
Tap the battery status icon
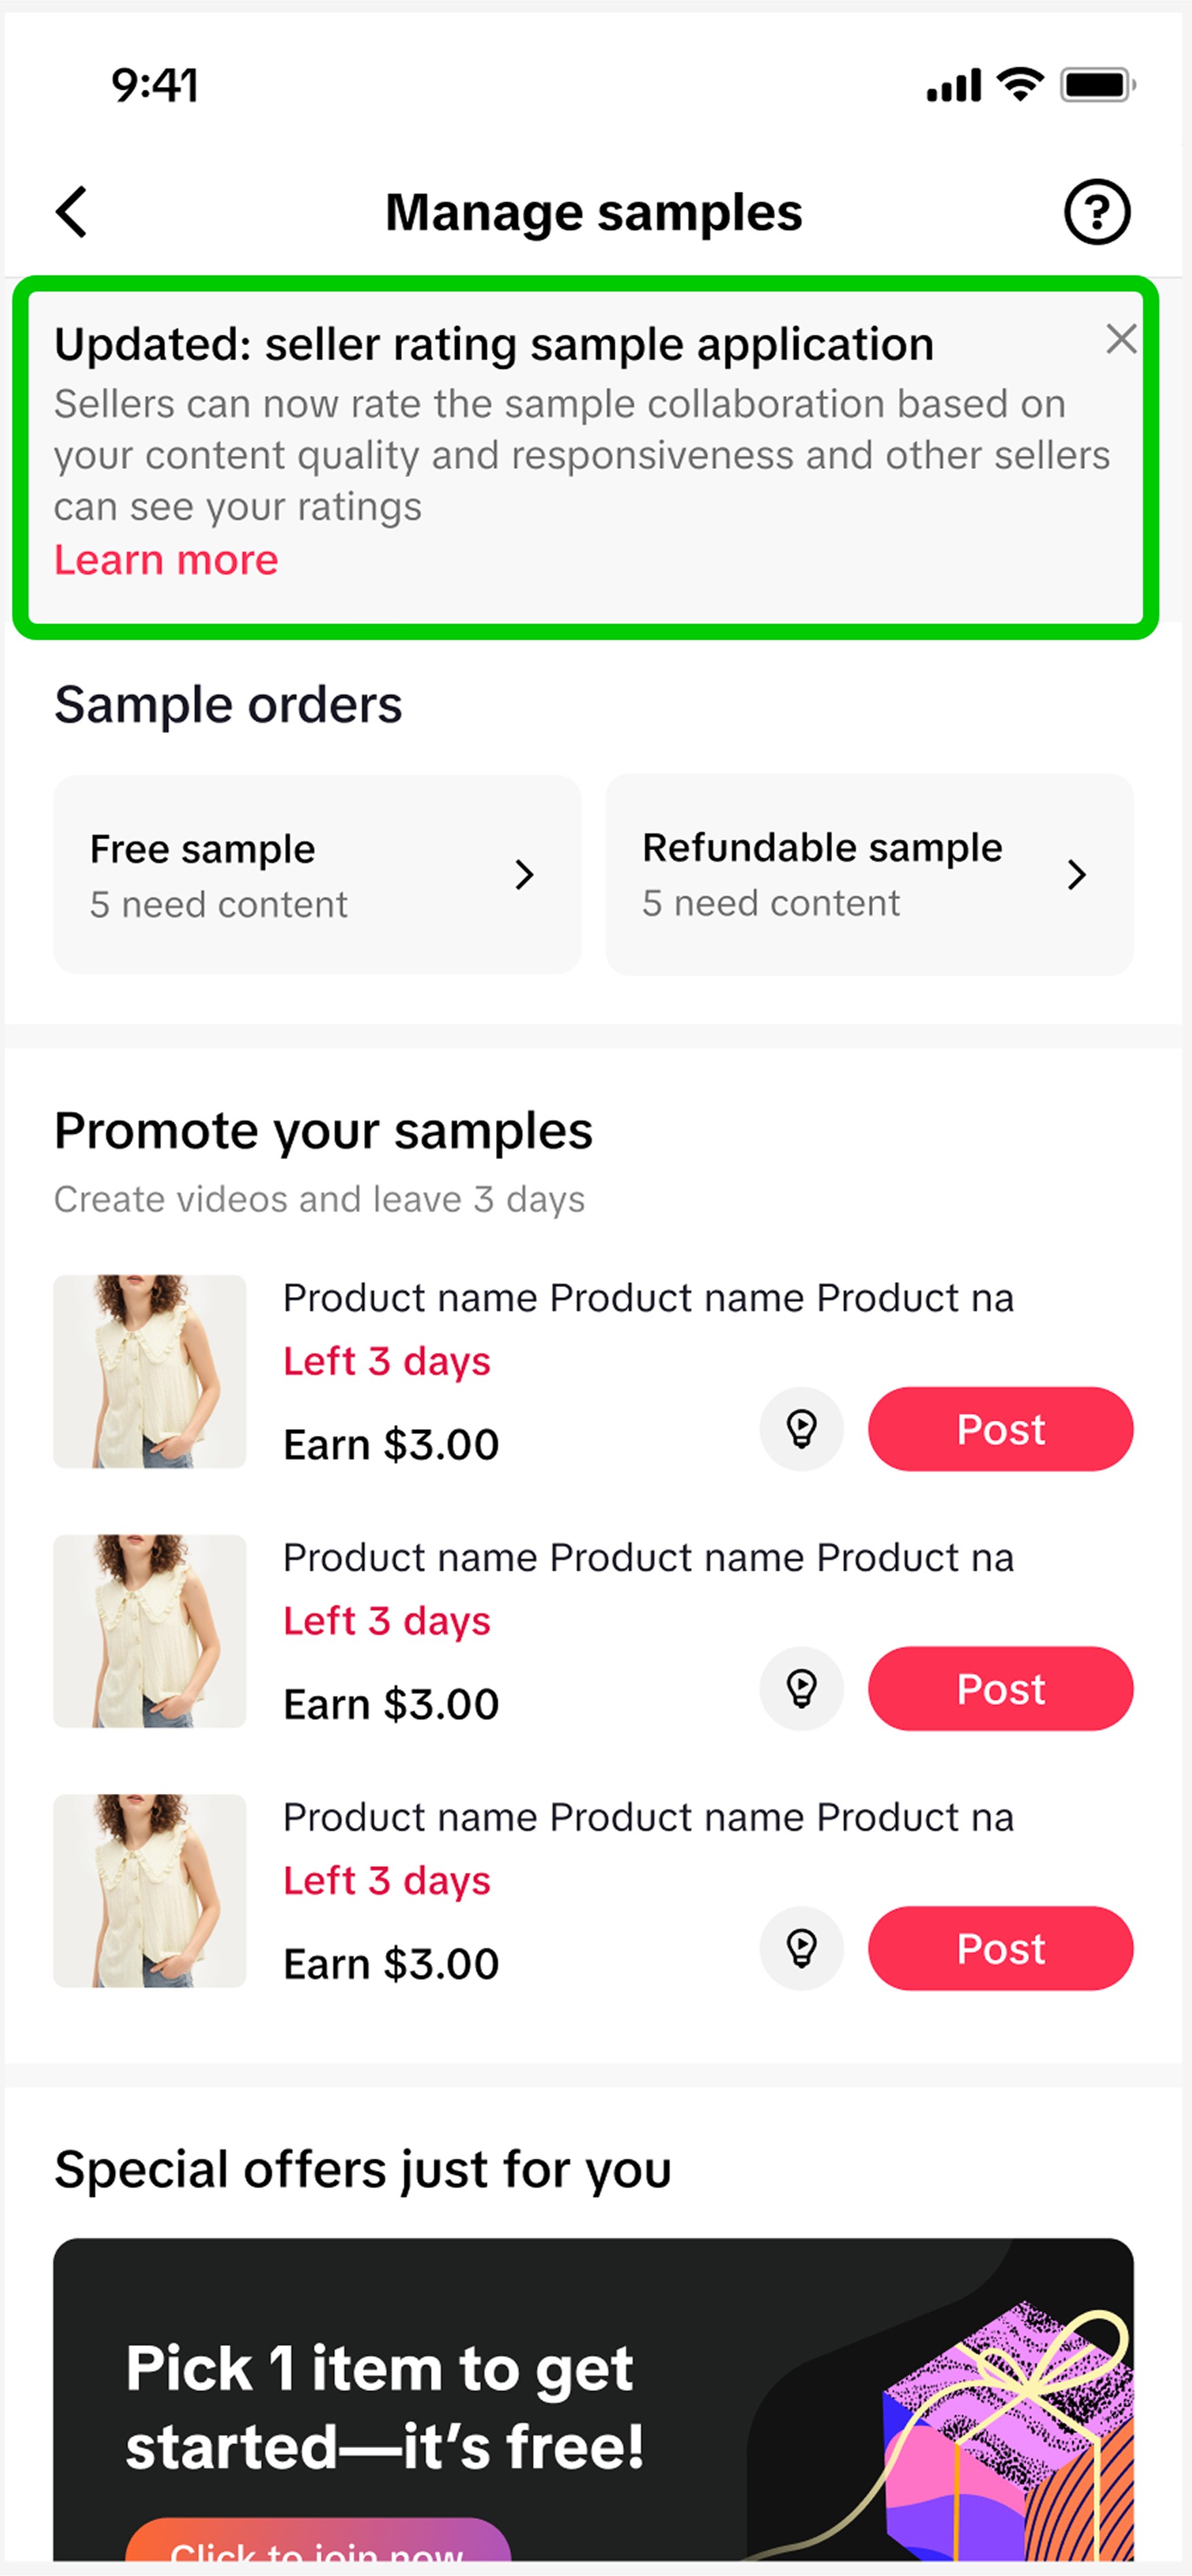[x=1097, y=85]
